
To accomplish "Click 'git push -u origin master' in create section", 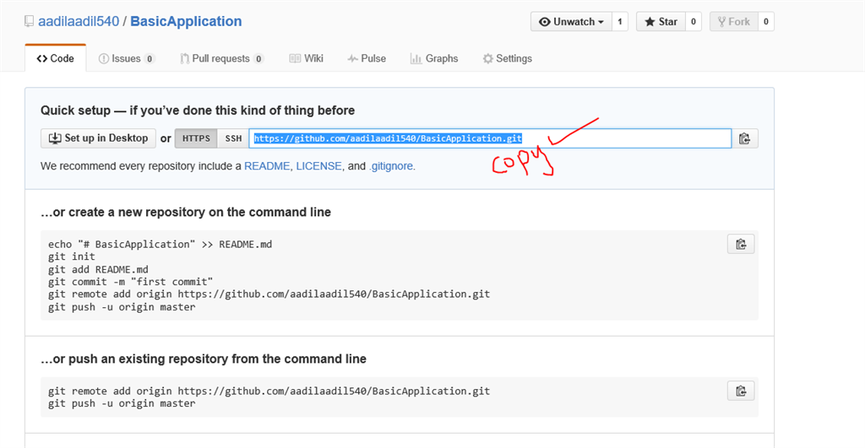I will (x=122, y=307).
